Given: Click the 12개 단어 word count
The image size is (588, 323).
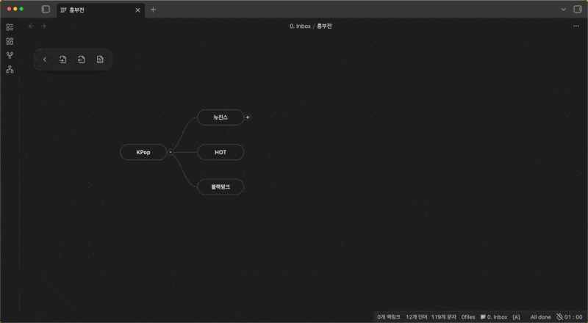Looking at the screenshot, I should pyautogui.click(x=416, y=317).
